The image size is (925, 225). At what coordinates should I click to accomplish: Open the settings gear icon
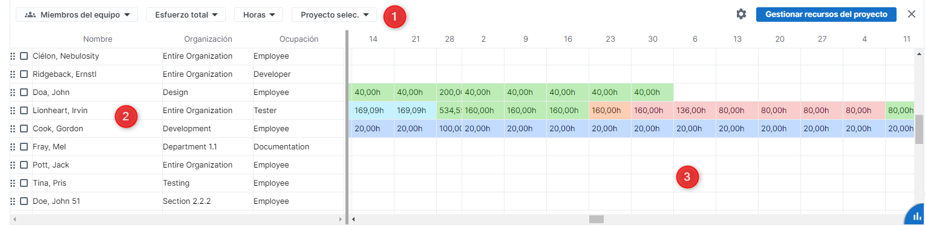pyautogui.click(x=741, y=15)
